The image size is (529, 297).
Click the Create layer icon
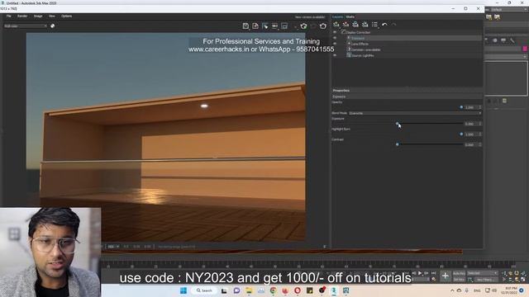(x=336, y=24)
